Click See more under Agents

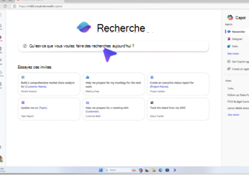coord(233,54)
